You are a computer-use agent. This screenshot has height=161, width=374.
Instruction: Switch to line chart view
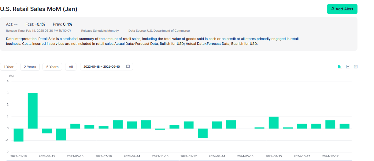[348, 67]
